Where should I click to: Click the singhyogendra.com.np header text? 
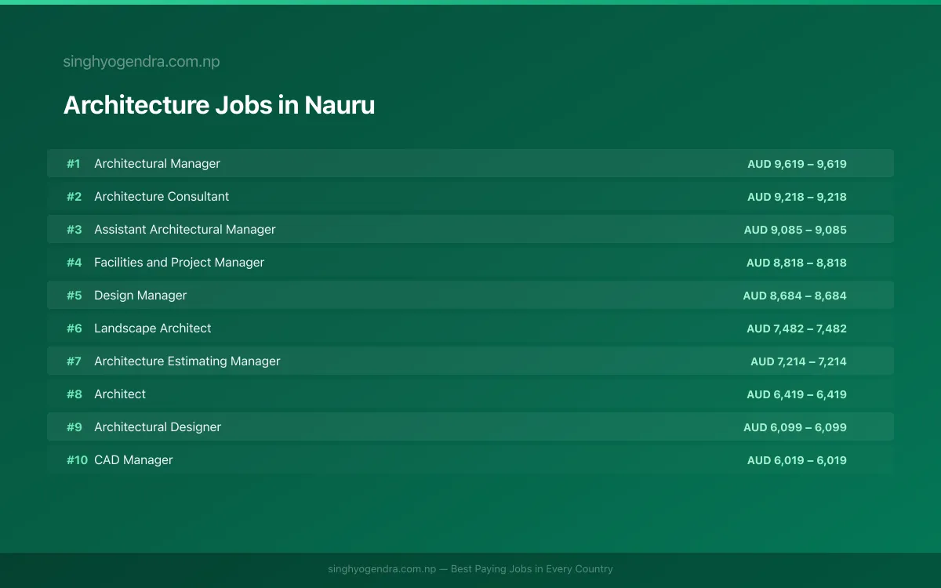[141, 62]
